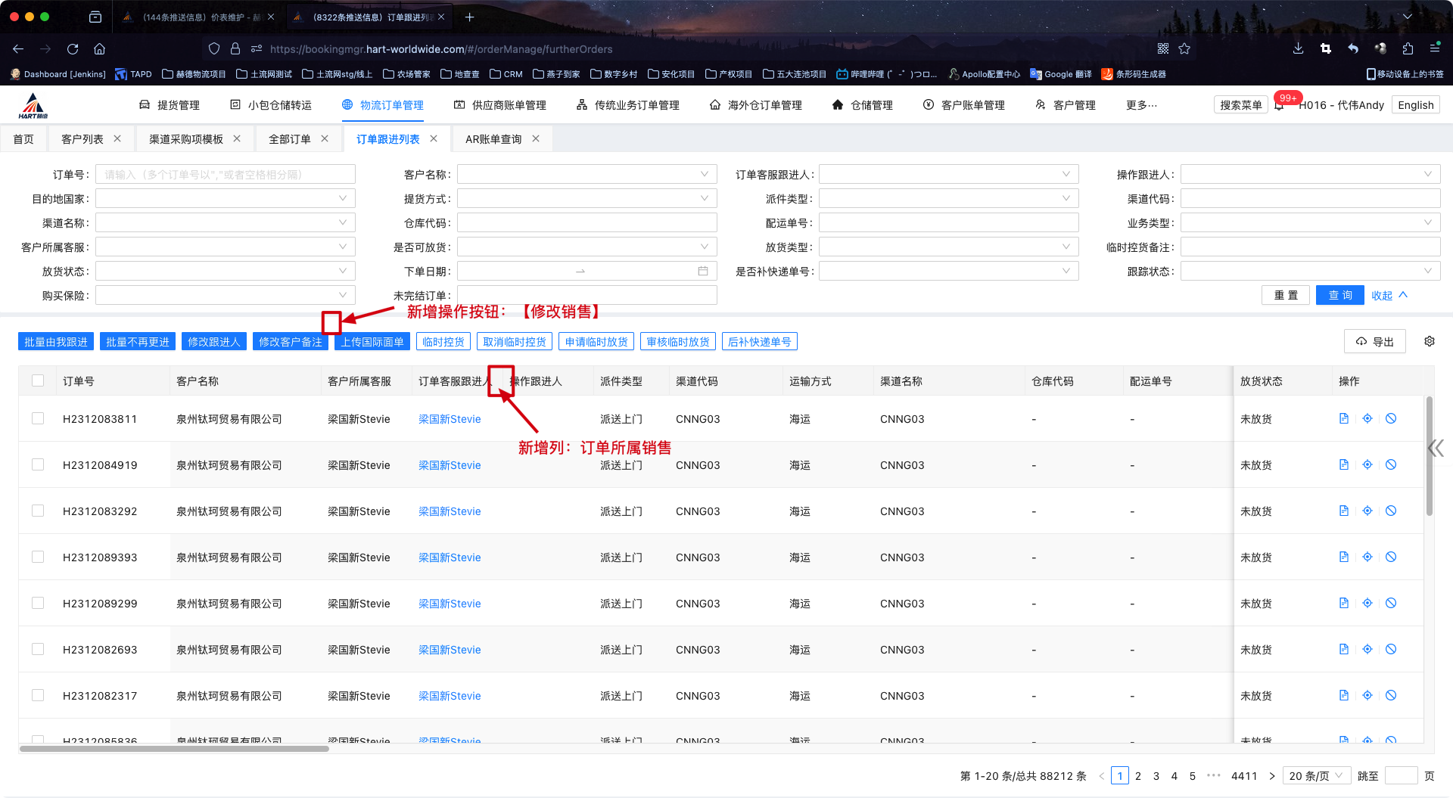
Task: Expand the collapsed side panel double-chevron
Action: [1435, 449]
